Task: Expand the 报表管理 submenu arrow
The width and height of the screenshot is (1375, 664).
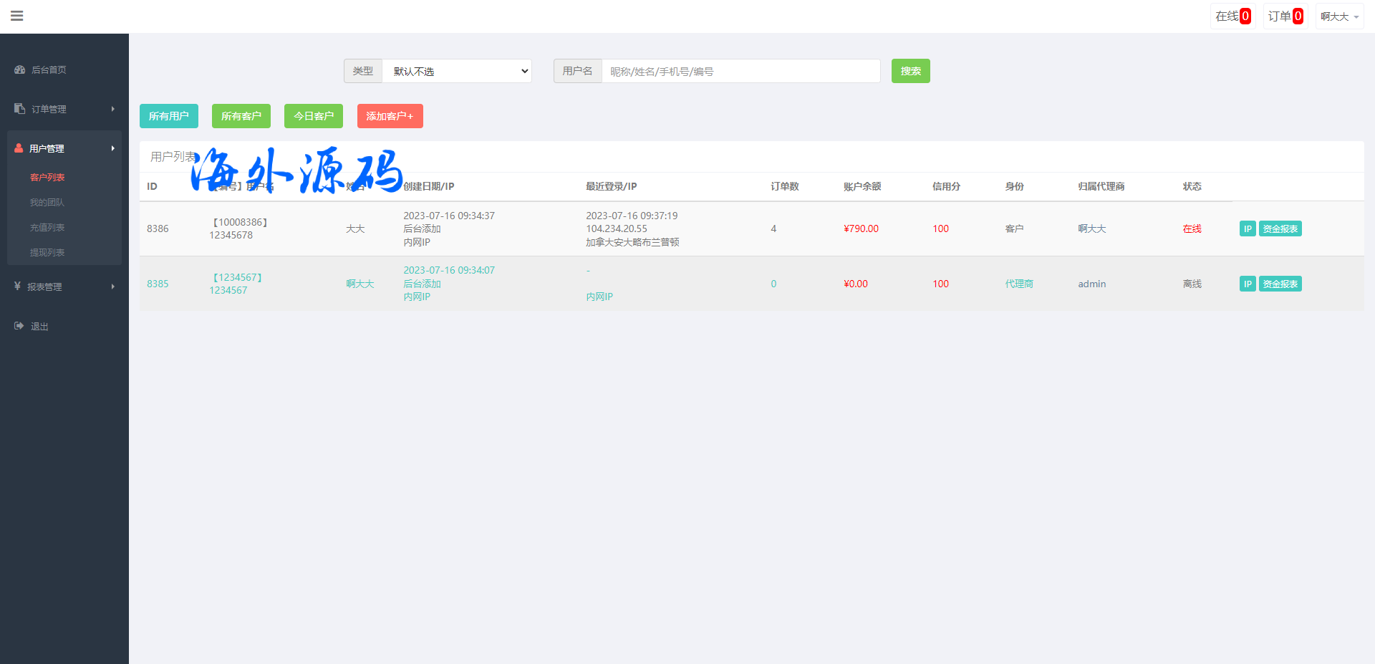Action: click(x=113, y=287)
